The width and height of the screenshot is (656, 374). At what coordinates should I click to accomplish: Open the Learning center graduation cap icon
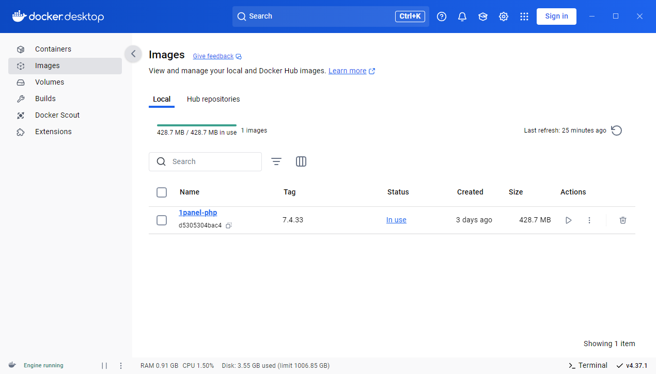(483, 17)
